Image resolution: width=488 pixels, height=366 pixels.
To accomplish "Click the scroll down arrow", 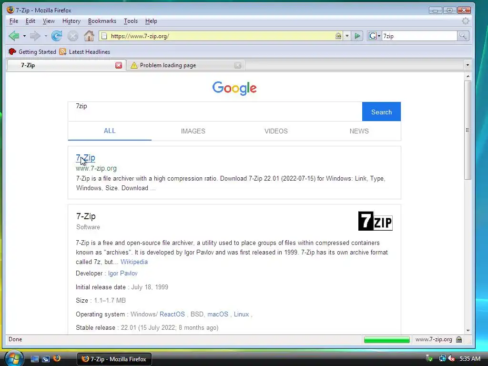I will (x=468, y=331).
